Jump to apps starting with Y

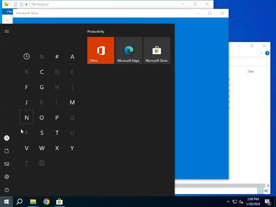point(72,148)
